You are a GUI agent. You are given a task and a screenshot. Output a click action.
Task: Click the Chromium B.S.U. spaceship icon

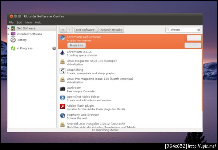62,53
